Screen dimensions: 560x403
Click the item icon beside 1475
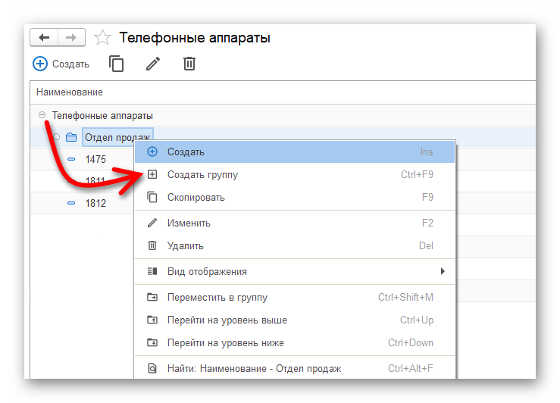71,159
